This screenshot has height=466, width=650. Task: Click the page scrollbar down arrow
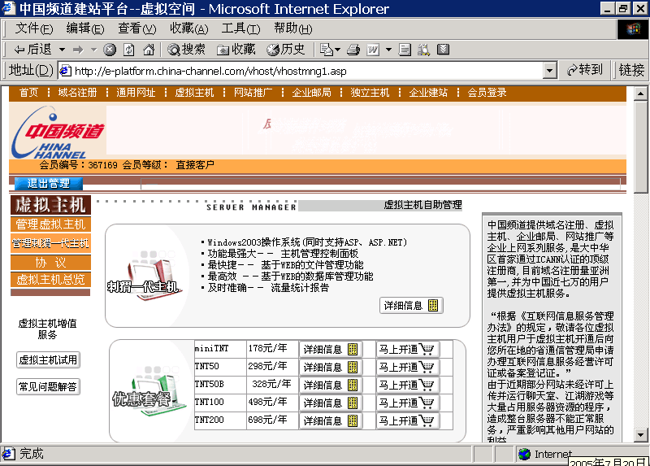pos(640,435)
